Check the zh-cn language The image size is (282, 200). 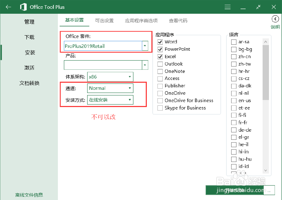point(234,57)
